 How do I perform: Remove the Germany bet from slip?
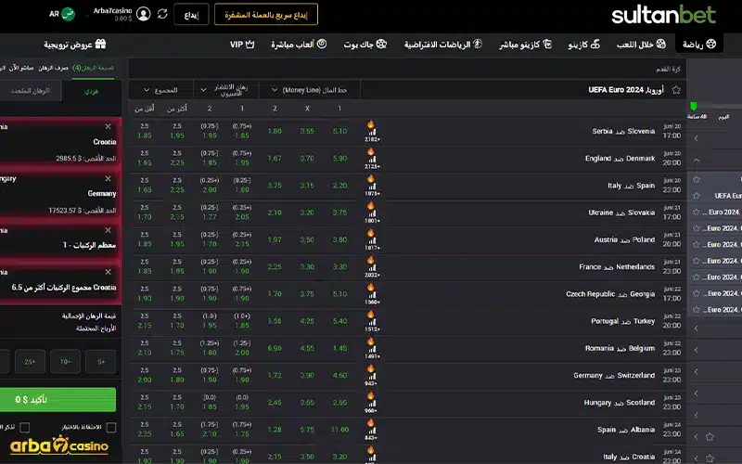coord(108,177)
